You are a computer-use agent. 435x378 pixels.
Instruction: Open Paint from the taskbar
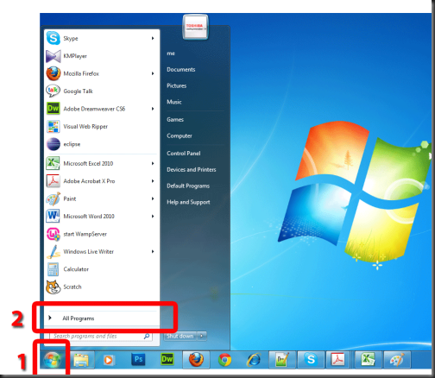click(x=397, y=360)
